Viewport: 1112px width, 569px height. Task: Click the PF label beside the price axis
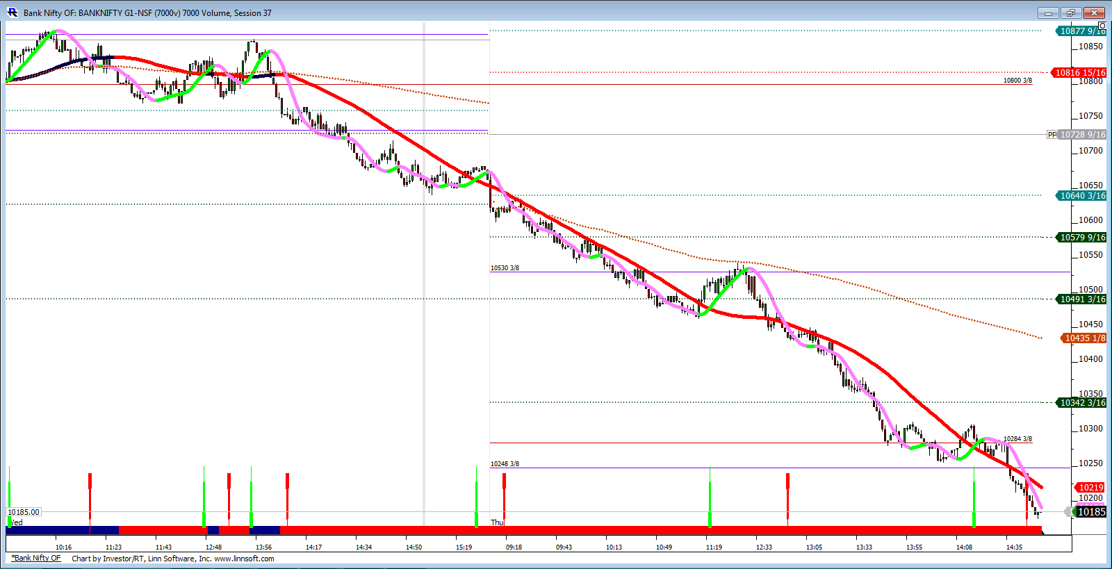[1052, 135]
